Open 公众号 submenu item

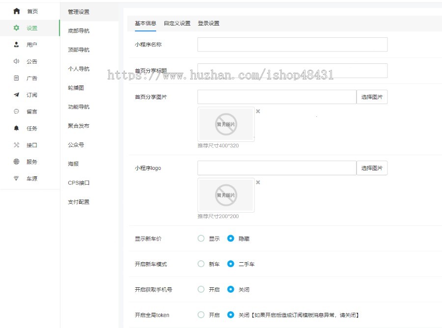[x=76, y=145]
